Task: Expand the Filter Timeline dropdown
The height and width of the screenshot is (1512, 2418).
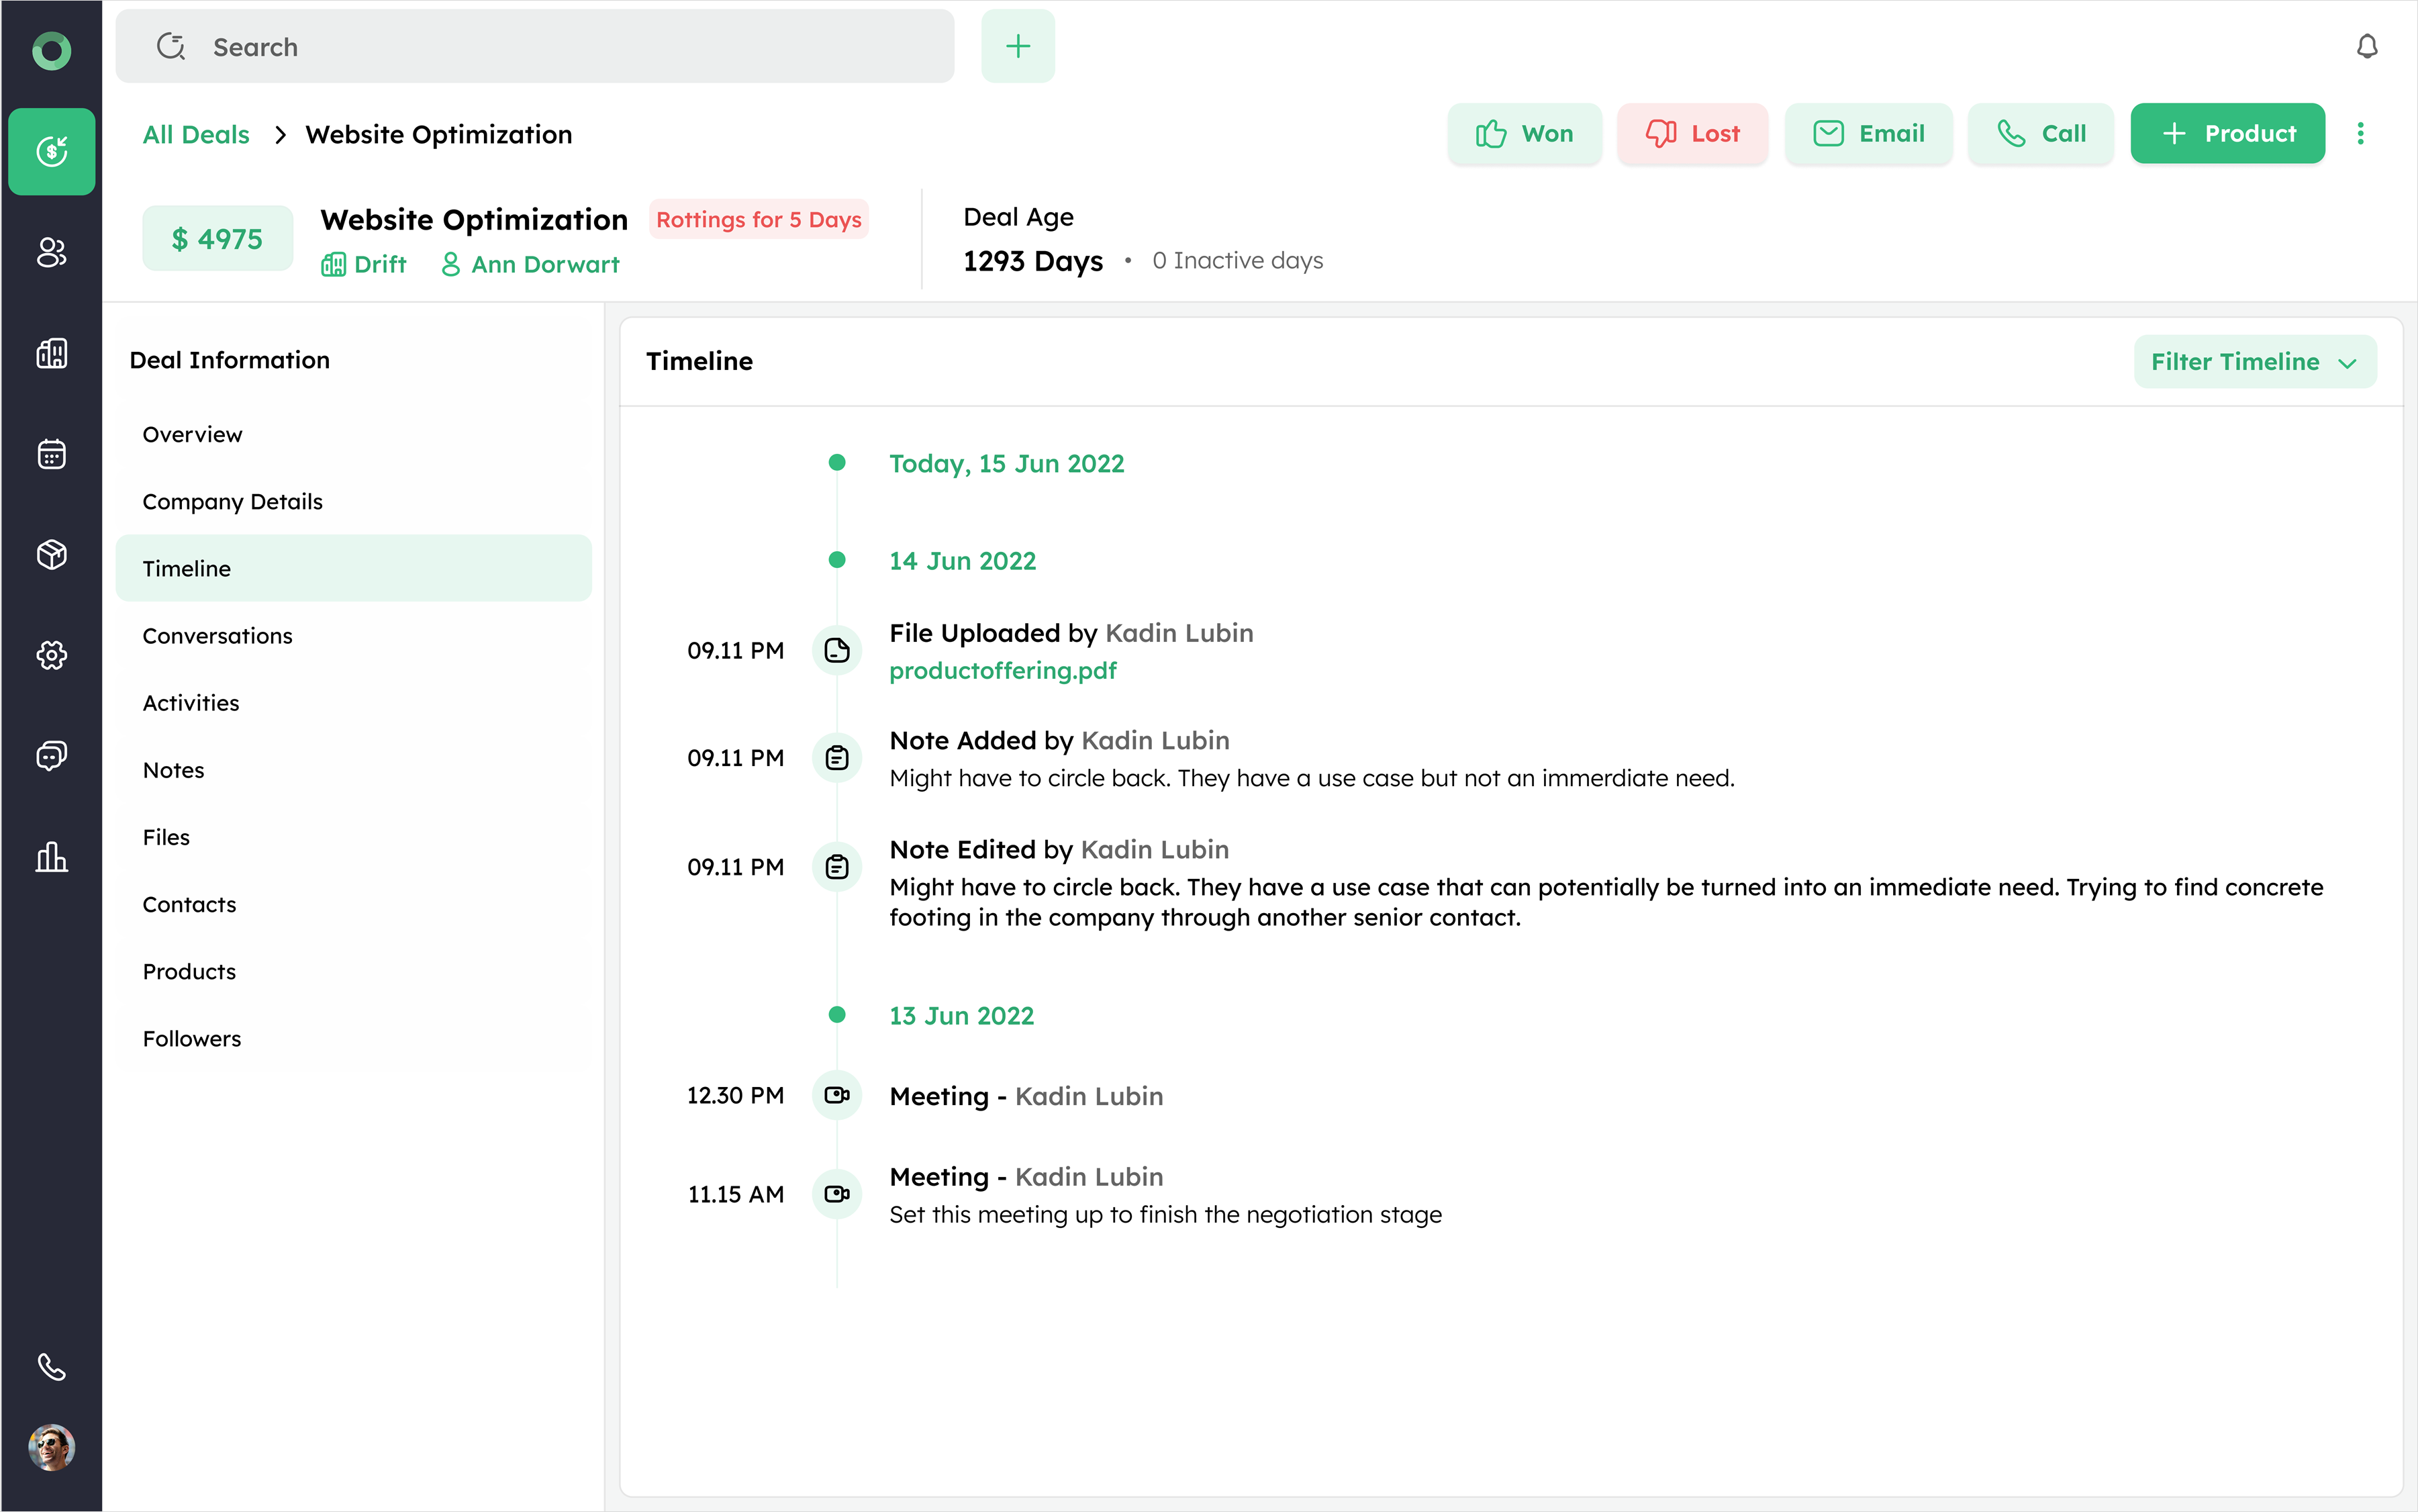Action: pyautogui.click(x=2254, y=362)
